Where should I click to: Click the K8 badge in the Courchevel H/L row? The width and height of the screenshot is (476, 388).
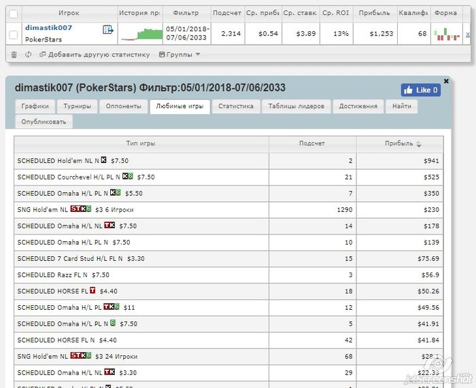[128, 176]
